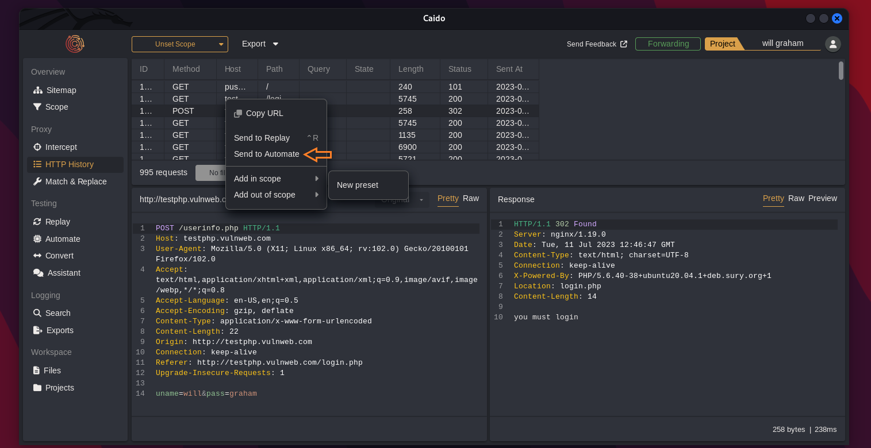Switch request view to Pretty tab

pos(448,198)
